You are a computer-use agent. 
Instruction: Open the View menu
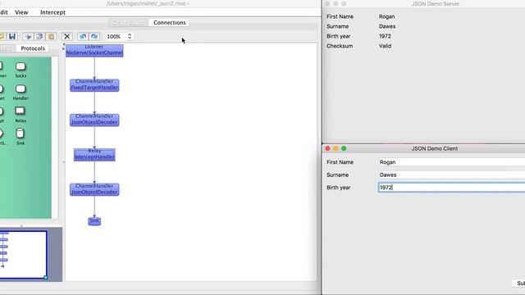coord(21,12)
